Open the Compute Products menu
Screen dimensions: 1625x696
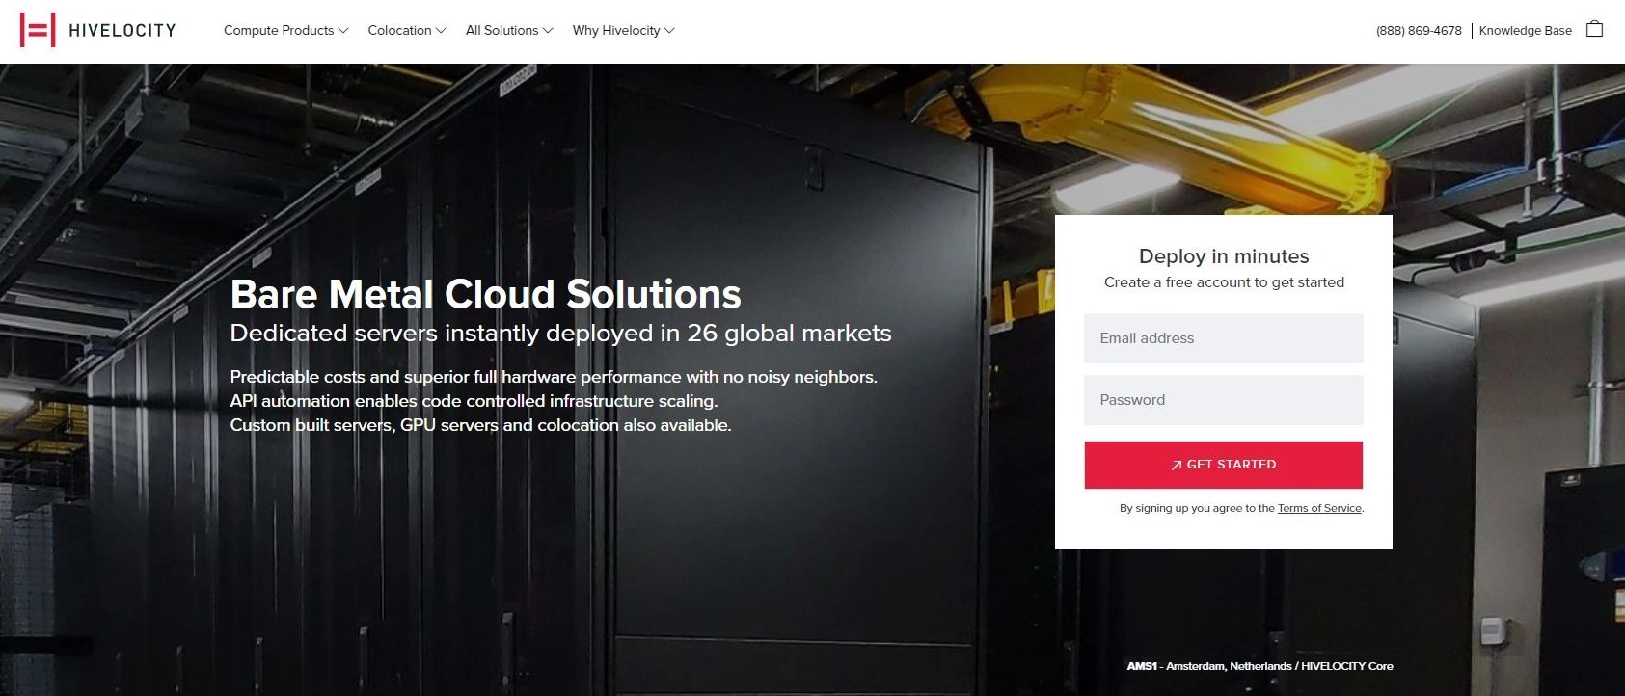coord(285,30)
